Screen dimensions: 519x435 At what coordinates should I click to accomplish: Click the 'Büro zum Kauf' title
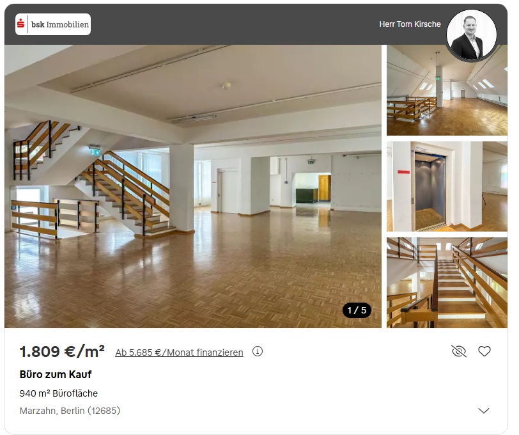[56, 374]
